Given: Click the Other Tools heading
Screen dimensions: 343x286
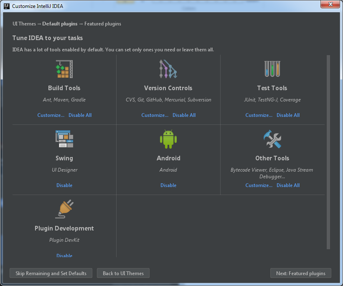Looking at the screenshot, I should point(272,158).
